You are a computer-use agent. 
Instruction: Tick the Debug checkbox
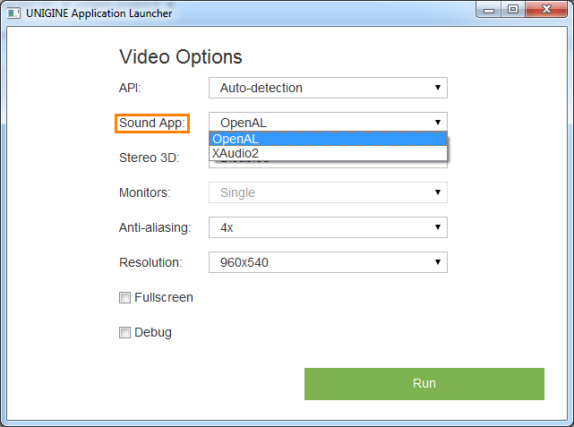point(125,333)
